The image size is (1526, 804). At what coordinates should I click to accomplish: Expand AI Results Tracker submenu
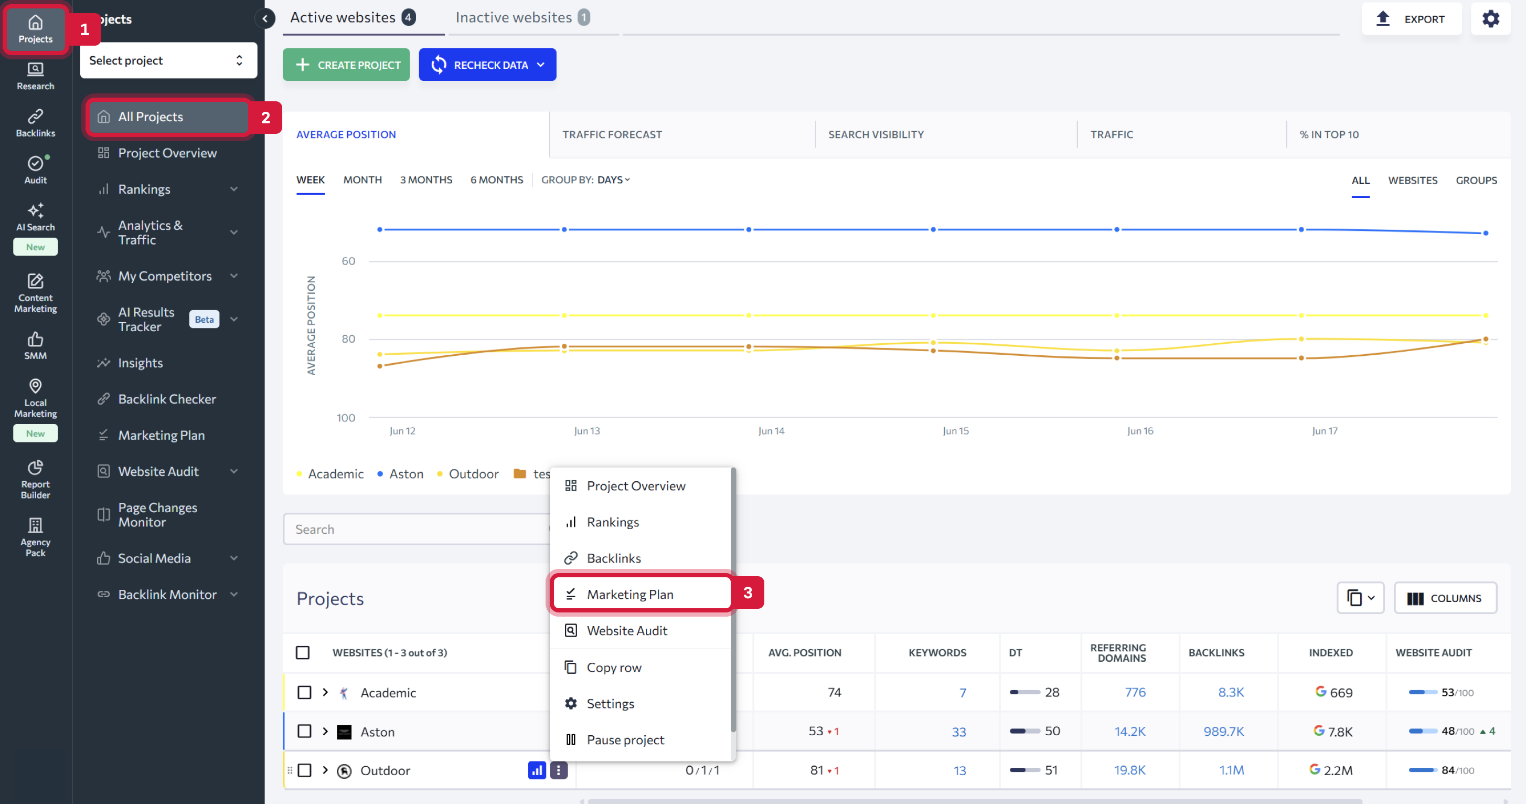tap(234, 320)
